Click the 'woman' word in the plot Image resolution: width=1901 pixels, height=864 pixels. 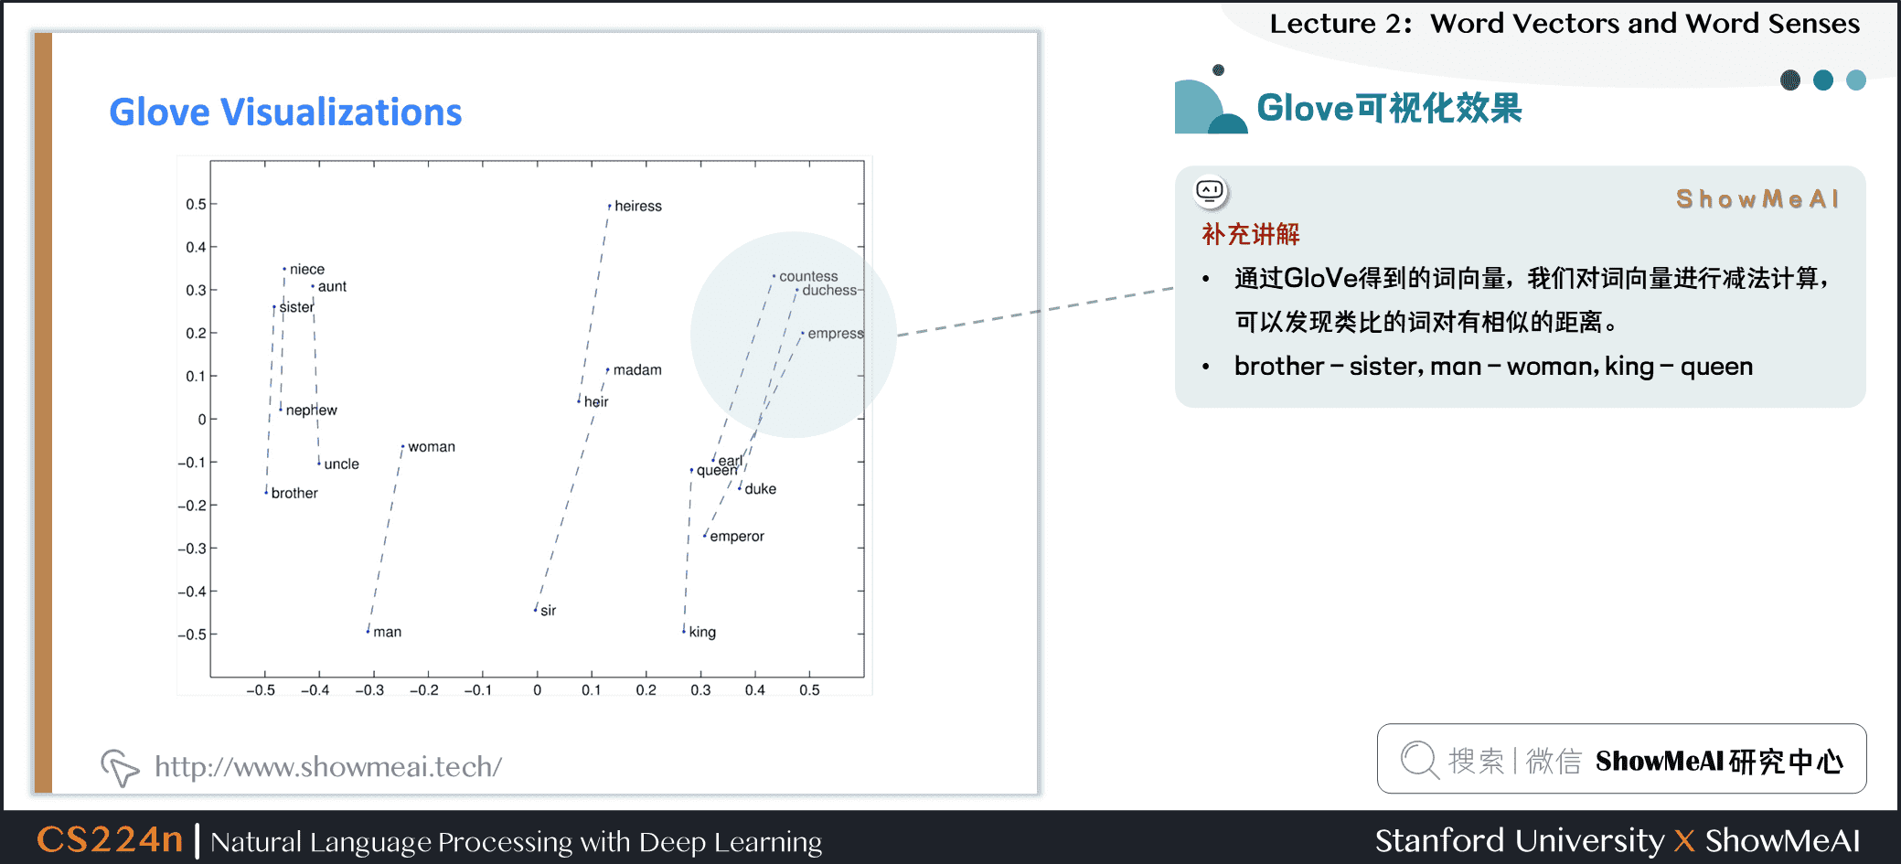[432, 447]
